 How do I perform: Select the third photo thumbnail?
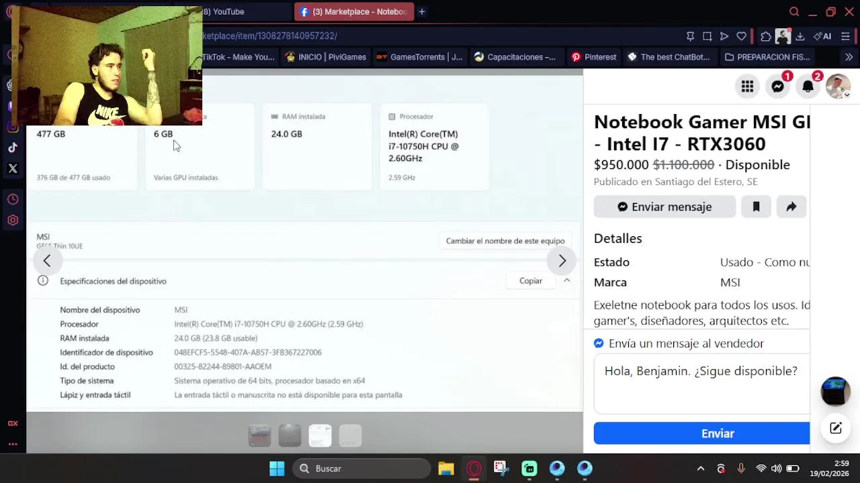coord(320,436)
